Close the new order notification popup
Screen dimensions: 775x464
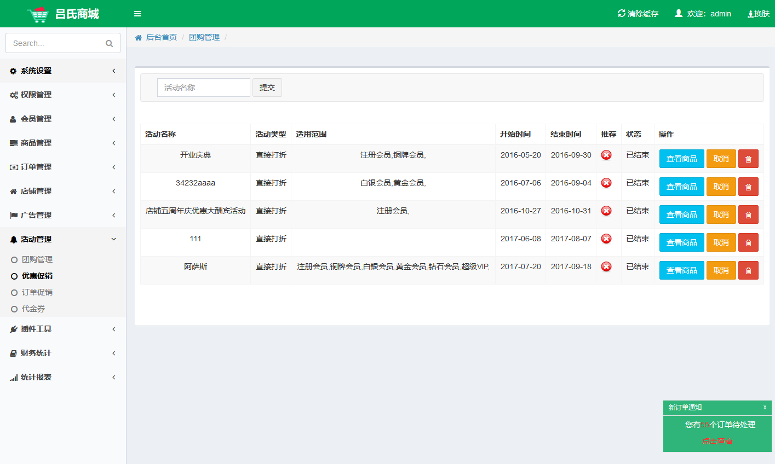(x=765, y=407)
